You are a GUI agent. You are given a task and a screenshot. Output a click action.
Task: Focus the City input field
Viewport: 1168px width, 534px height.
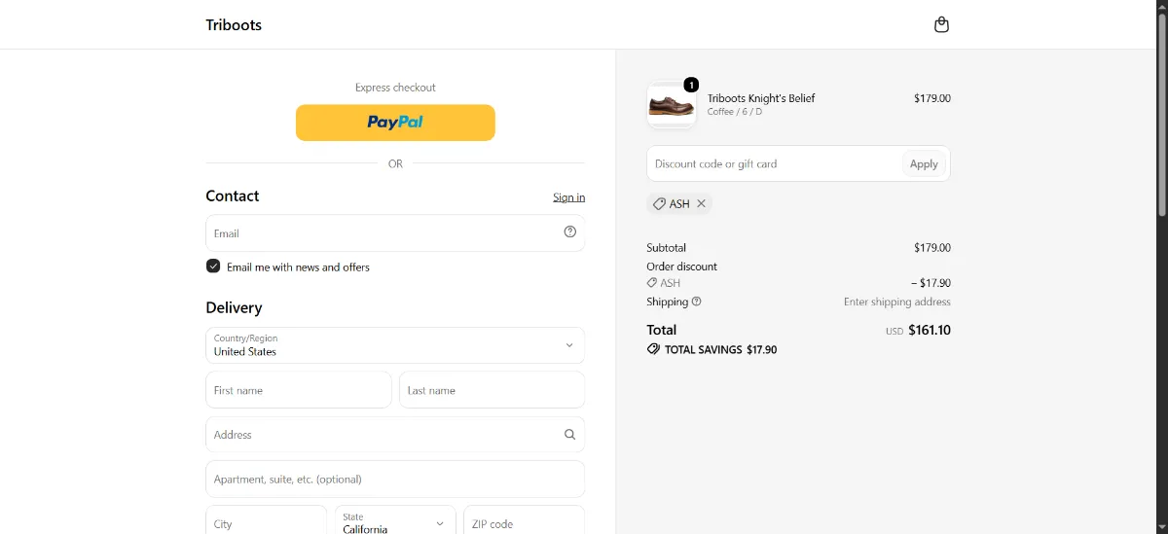point(267,523)
